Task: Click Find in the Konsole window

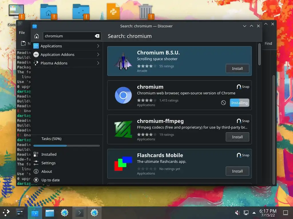Action: pos(268,43)
